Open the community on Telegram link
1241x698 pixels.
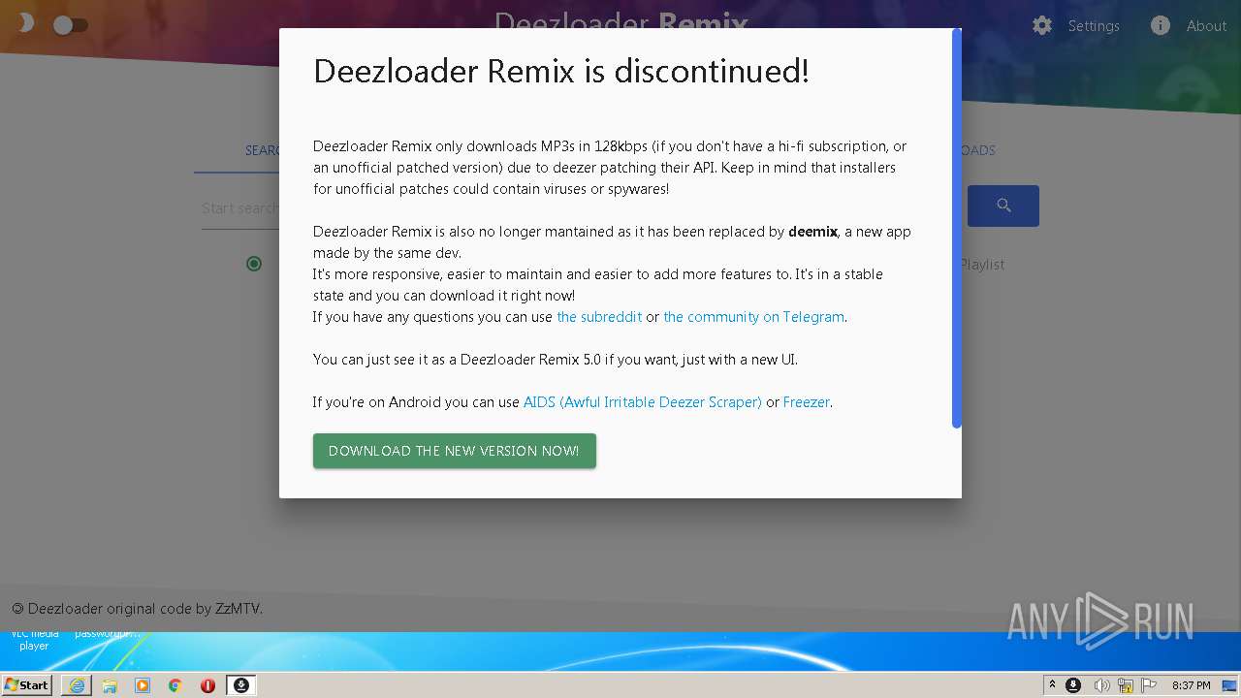tap(753, 317)
